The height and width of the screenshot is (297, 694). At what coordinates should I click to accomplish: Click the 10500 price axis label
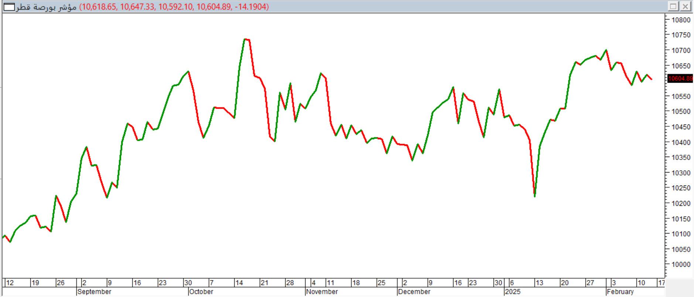[681, 112]
